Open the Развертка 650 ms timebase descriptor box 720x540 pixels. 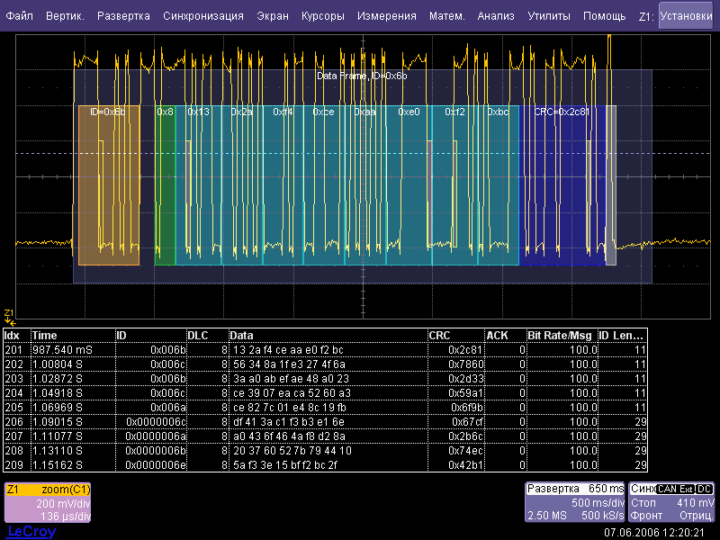click(576, 502)
